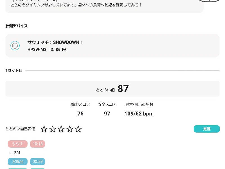Open the ととのい値 87 score card

[112, 89]
